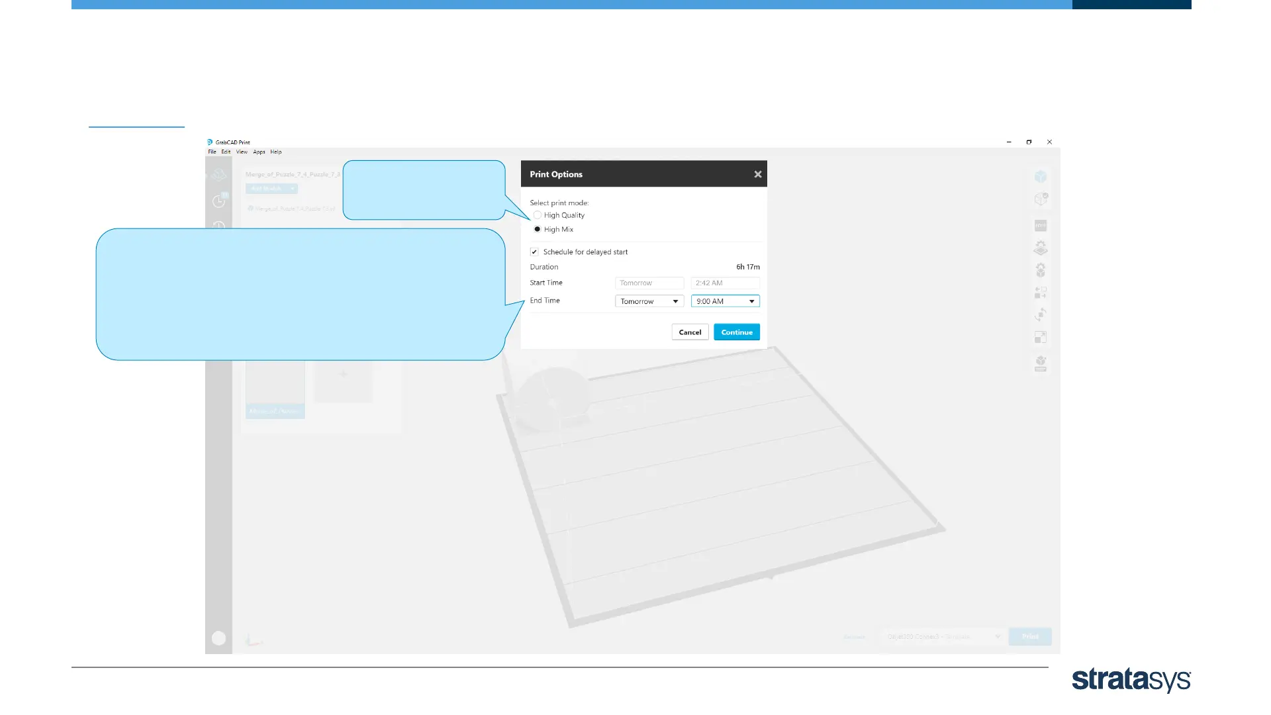The height and width of the screenshot is (715, 1271).
Task: Click the add tray plus thumbnail
Action: 343,375
